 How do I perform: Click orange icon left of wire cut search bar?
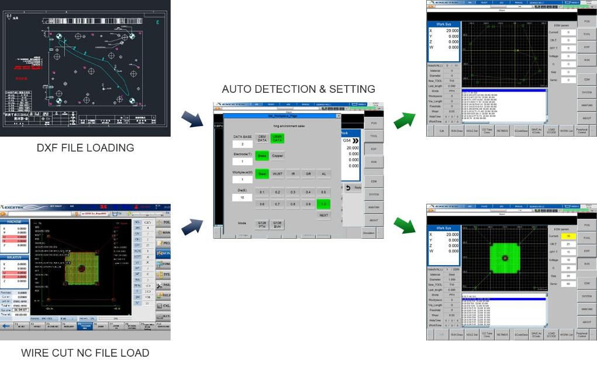pyautogui.click(x=4, y=214)
